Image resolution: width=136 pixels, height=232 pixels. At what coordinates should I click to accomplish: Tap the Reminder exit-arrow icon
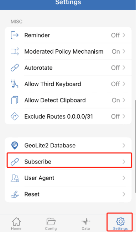[x=15, y=35]
